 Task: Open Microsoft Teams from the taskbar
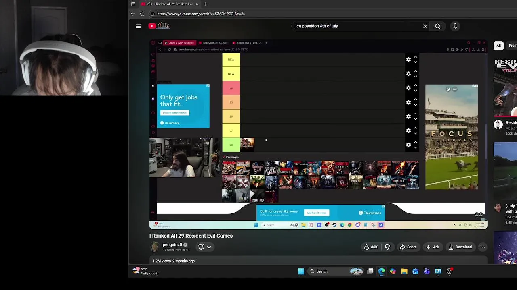pos(427,271)
